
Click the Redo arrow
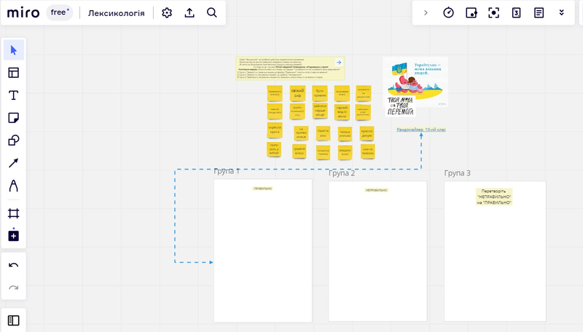pyautogui.click(x=14, y=288)
